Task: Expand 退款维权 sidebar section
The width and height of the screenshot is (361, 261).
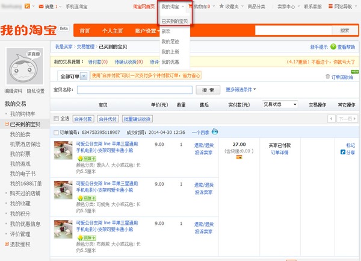Action: [x=7, y=244]
